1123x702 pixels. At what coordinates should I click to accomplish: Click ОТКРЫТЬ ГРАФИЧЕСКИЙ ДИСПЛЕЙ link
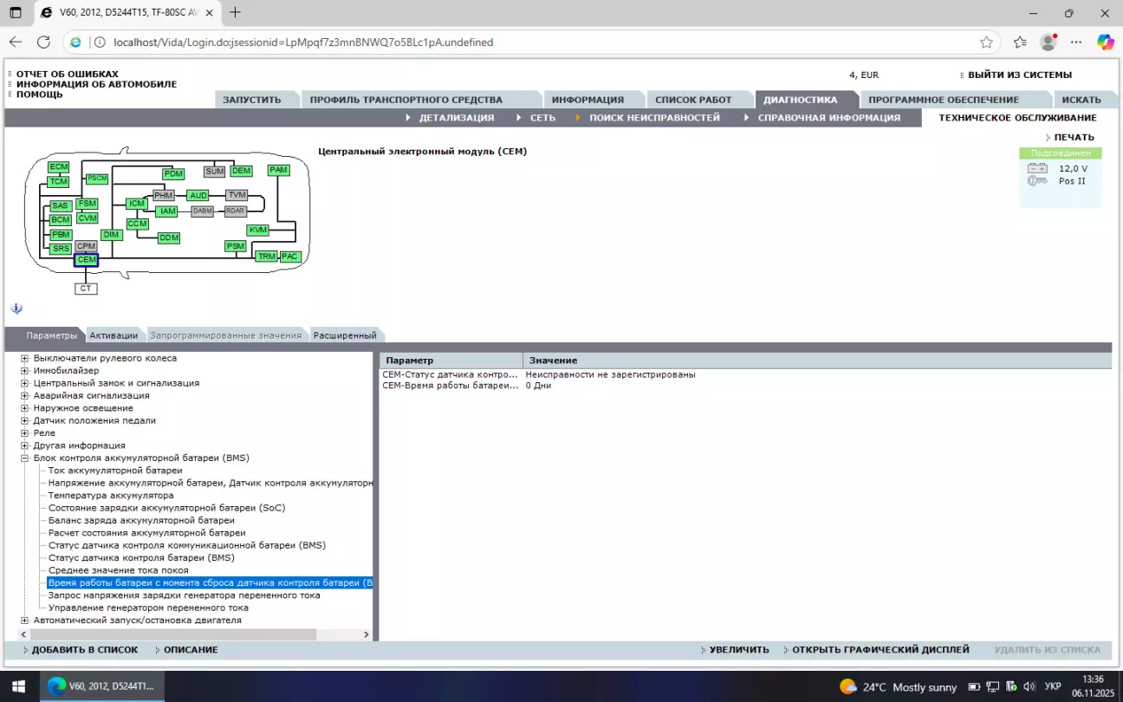(880, 650)
